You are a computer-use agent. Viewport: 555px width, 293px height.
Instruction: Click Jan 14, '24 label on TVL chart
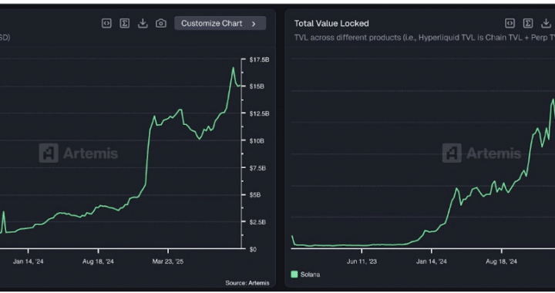pyautogui.click(x=432, y=261)
